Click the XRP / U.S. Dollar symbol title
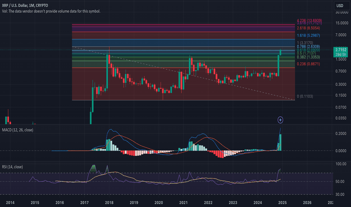Viewport: 351px width, 207px height. click(x=25, y=5)
